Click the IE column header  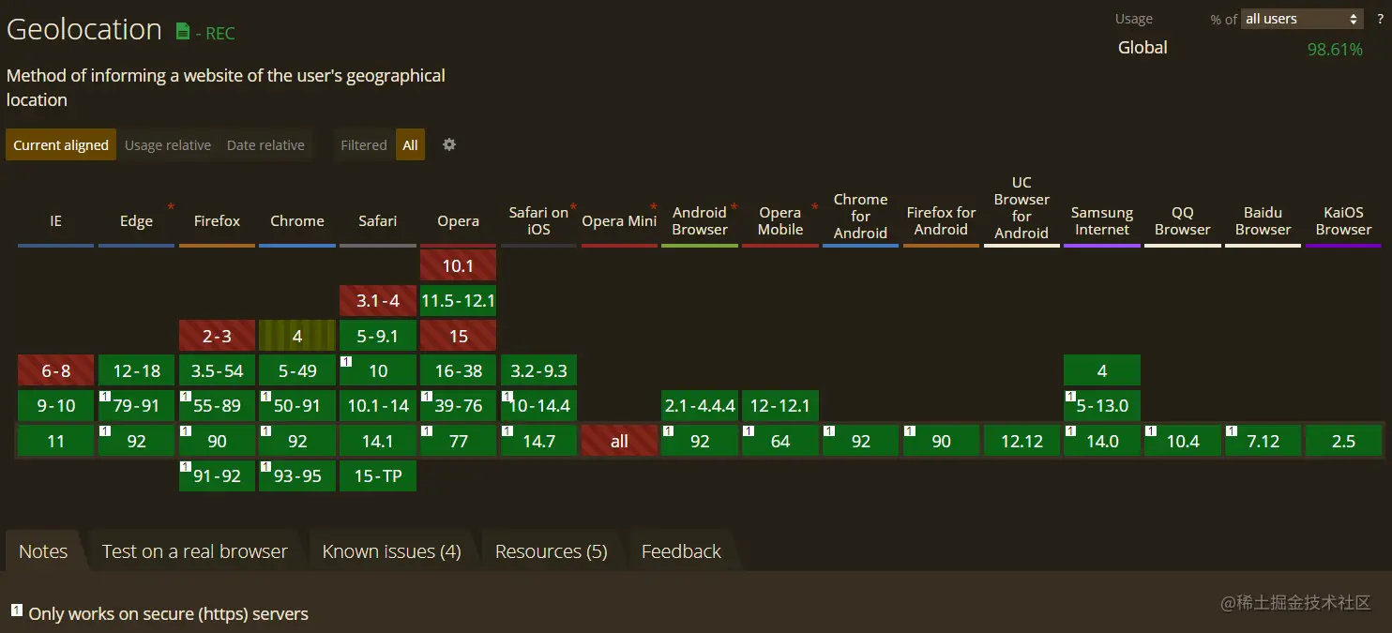[56, 221]
